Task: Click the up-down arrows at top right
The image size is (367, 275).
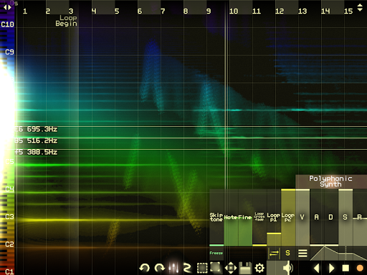Action: (x=360, y=7)
